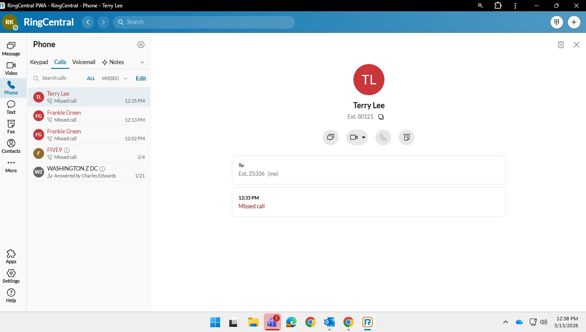
Task: Expand the phone tabs overflow chevron
Action: [x=142, y=62]
